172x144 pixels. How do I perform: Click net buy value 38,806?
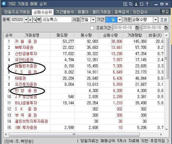click(x=117, y=42)
